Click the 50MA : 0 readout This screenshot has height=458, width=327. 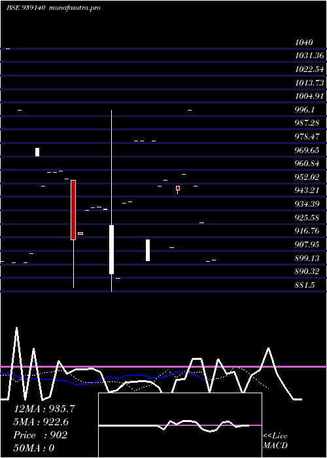pyautogui.click(x=34, y=448)
